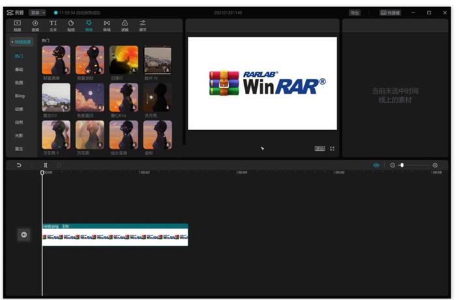Download the 万花筒 II effect via arrow icon
Screen dimensions: 474x300
click(66, 145)
